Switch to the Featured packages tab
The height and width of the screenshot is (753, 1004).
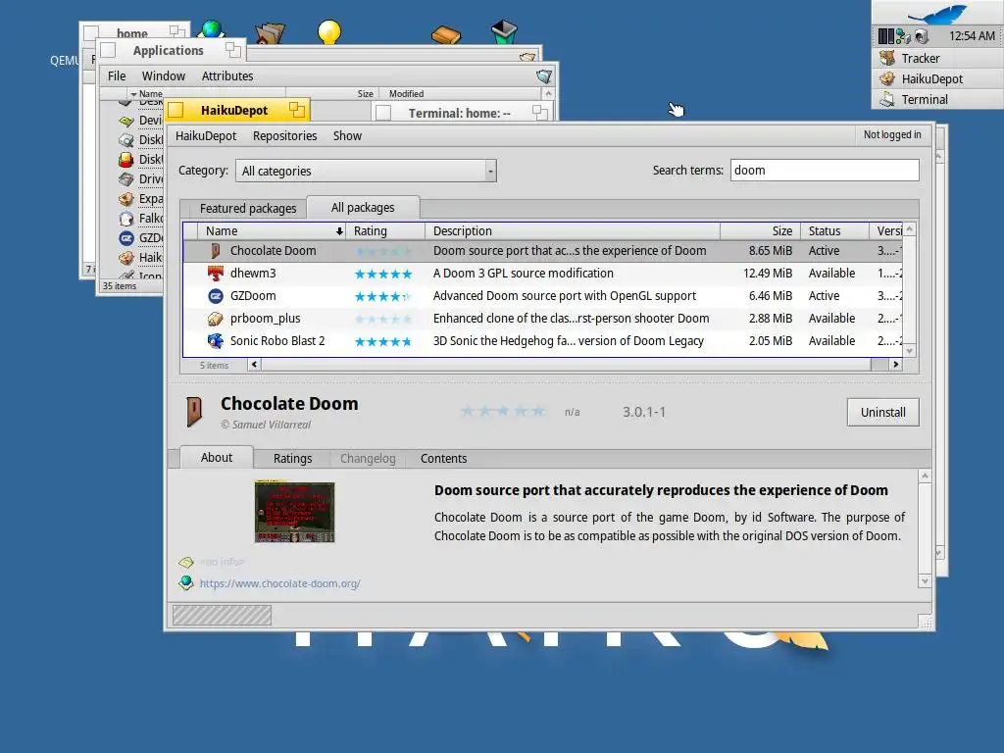pos(248,208)
